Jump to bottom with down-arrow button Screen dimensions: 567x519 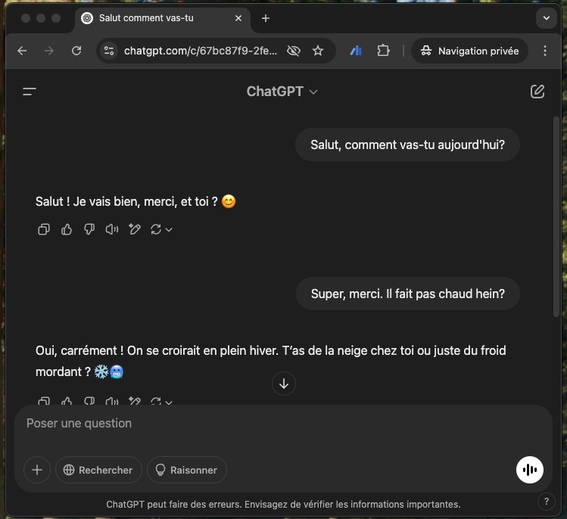(283, 384)
